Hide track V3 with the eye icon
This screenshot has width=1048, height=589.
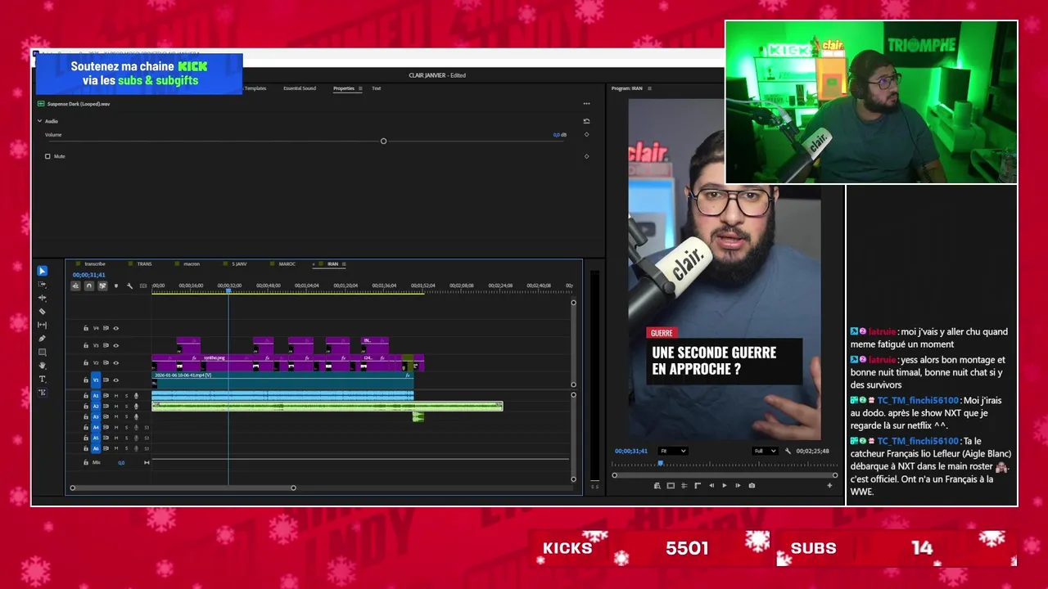pyautogui.click(x=115, y=345)
